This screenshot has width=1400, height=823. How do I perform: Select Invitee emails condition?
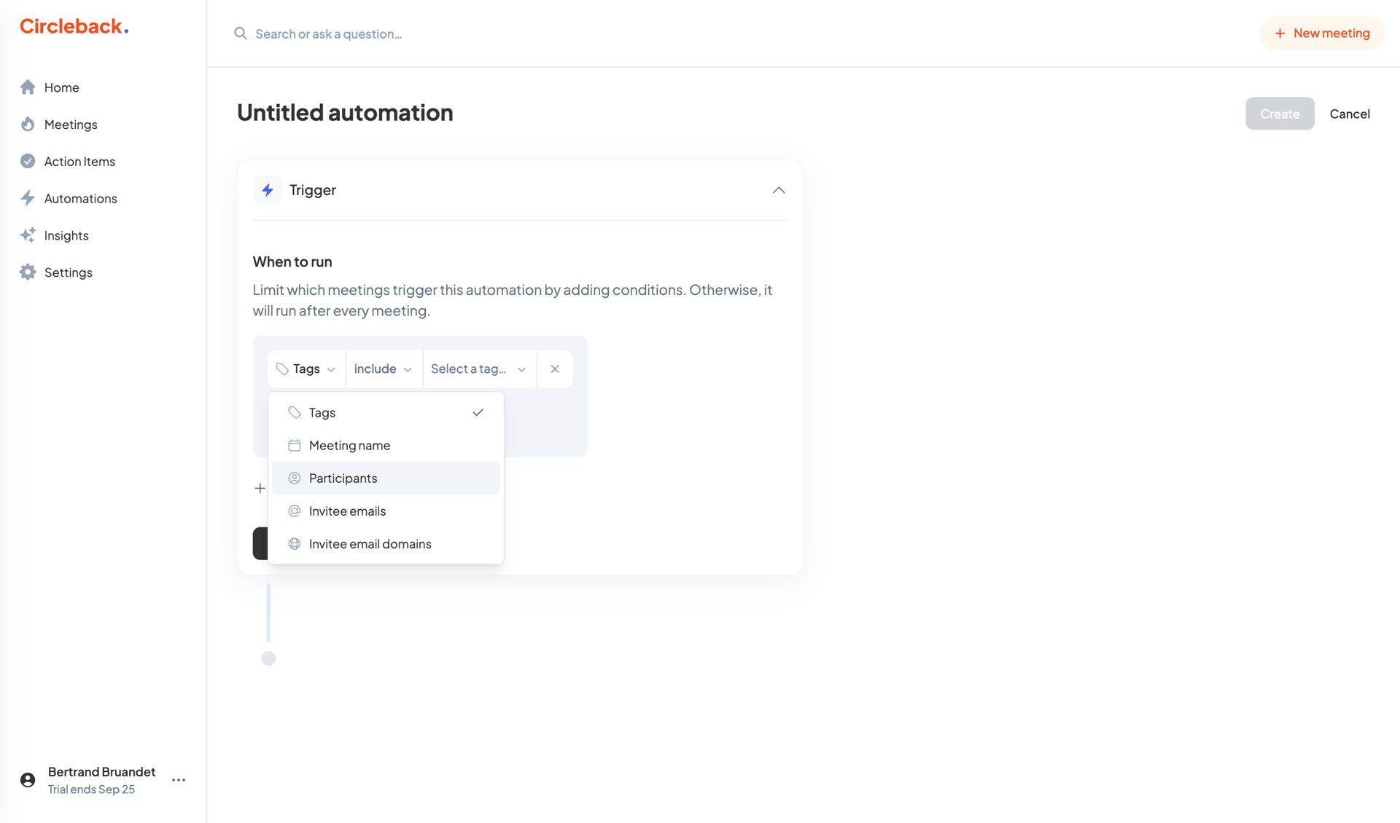(x=347, y=511)
